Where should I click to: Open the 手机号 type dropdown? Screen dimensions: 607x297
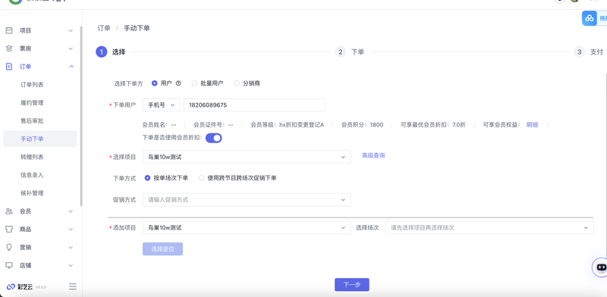click(162, 105)
